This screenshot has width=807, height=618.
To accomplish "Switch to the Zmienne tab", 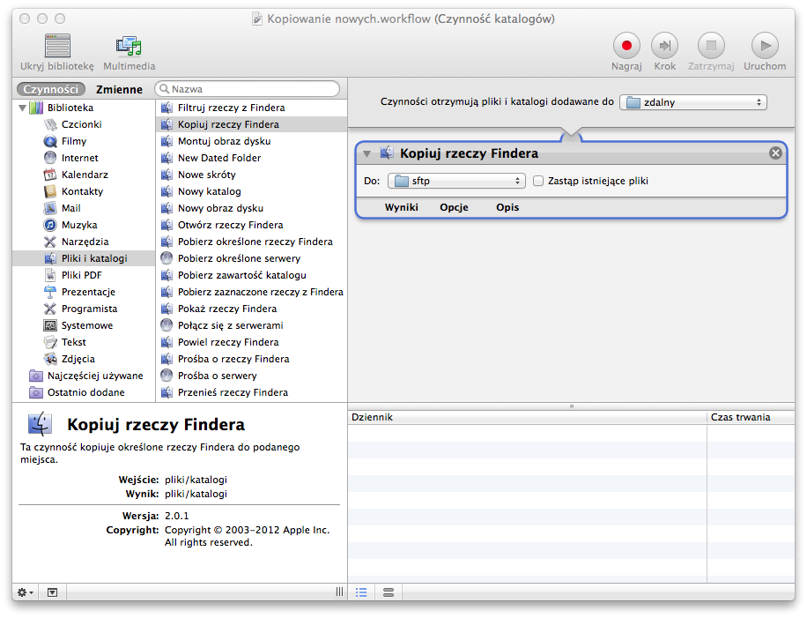I will [x=119, y=89].
